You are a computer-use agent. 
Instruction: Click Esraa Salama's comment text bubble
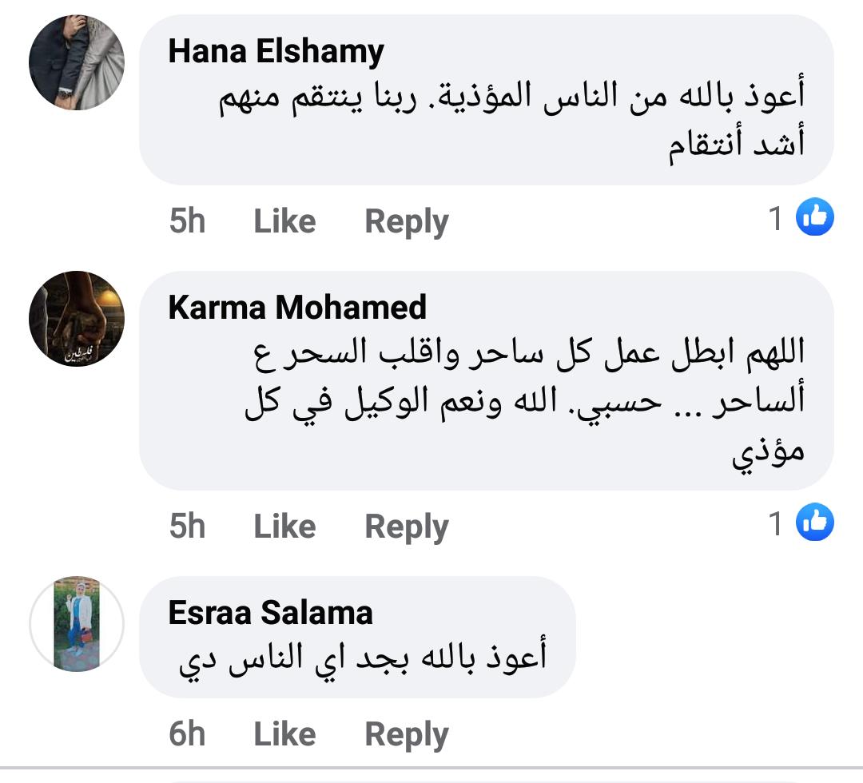coord(361,658)
